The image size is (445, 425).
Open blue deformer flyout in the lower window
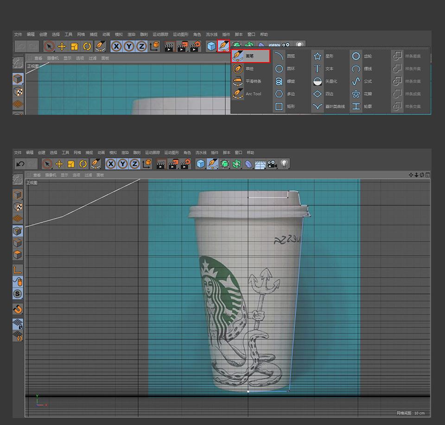point(248,164)
